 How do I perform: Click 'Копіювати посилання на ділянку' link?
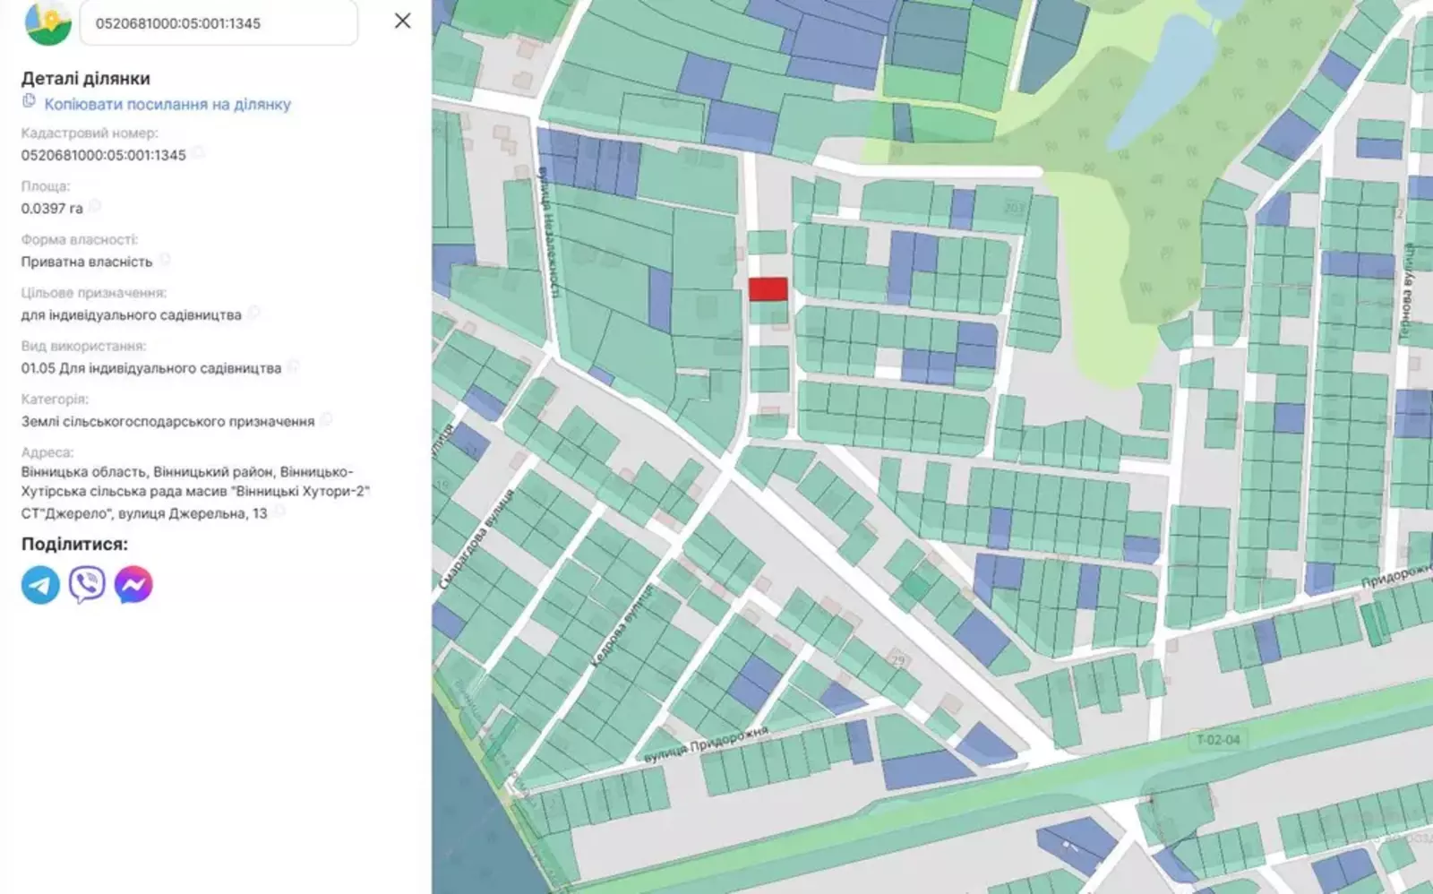point(167,104)
